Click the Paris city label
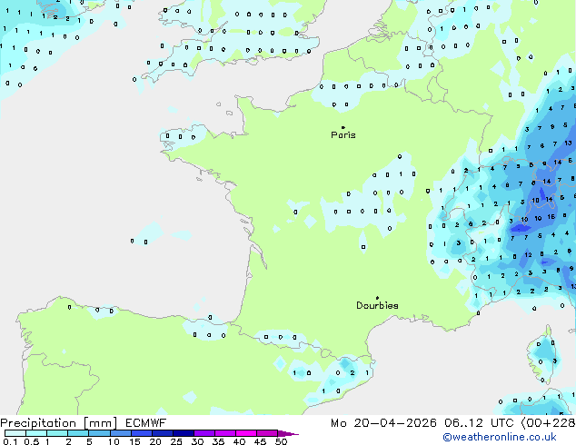Image resolution: width=576 pixels, height=445 pixels. (343, 135)
